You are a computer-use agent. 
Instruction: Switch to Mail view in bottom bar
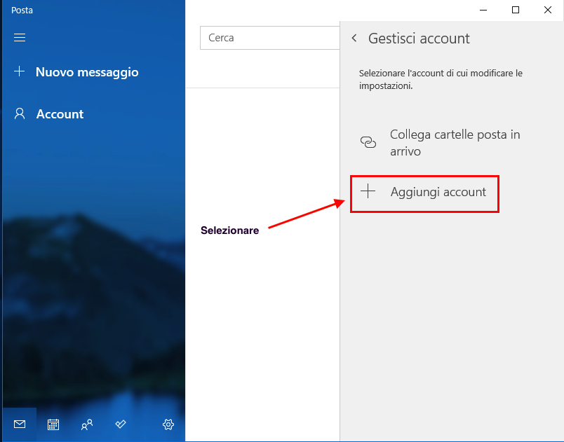click(20, 424)
